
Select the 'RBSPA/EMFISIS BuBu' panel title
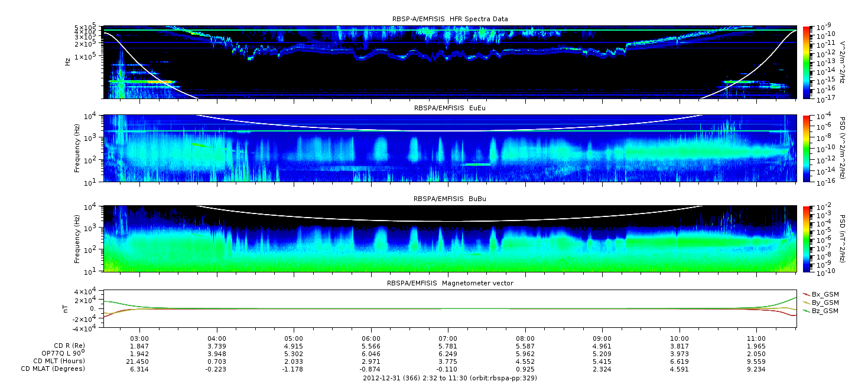click(x=448, y=199)
